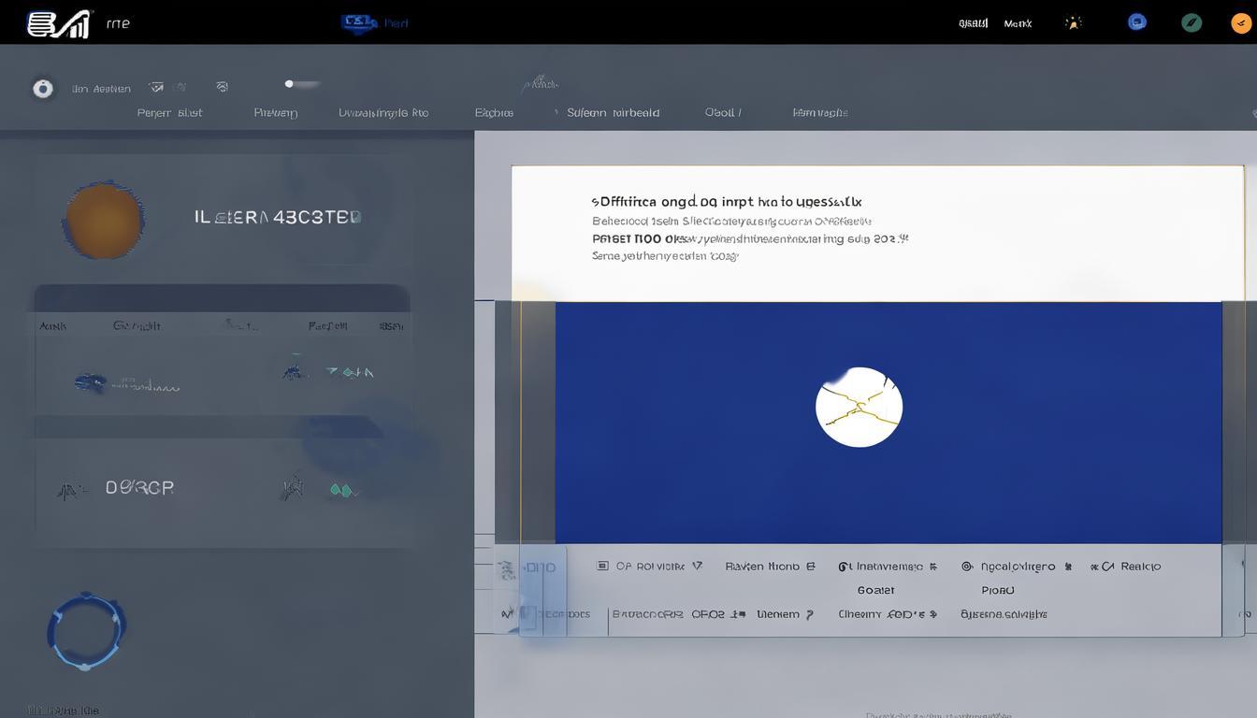
Task: Open the Explore menu item
Action: [x=494, y=112]
